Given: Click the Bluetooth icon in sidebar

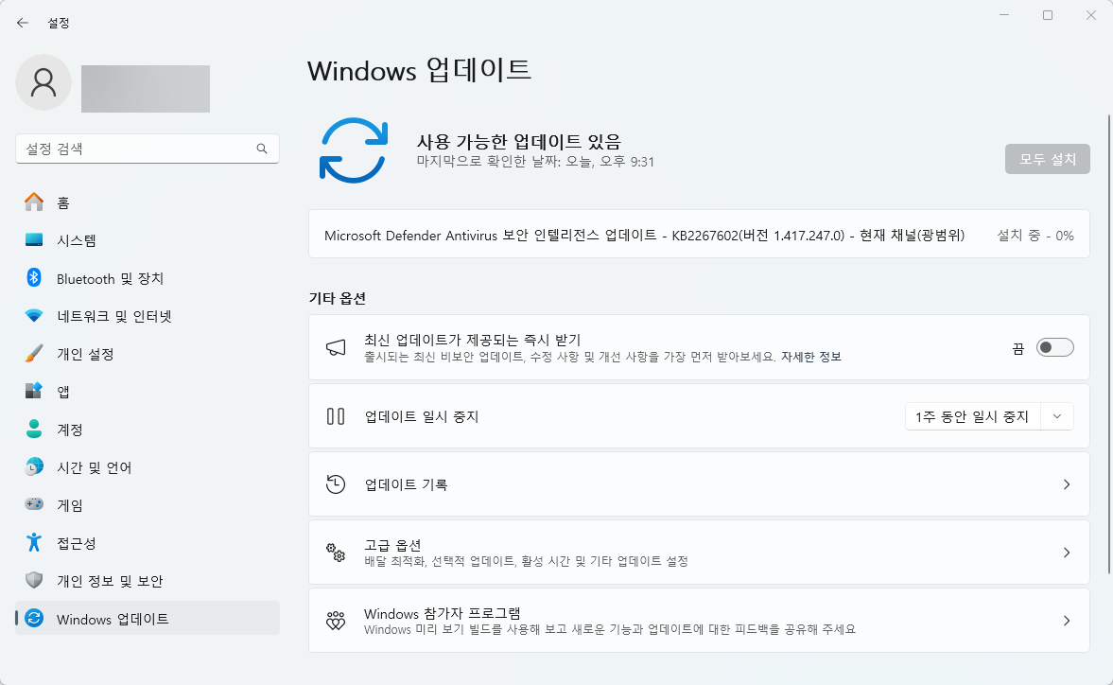Looking at the screenshot, I should 34,277.
